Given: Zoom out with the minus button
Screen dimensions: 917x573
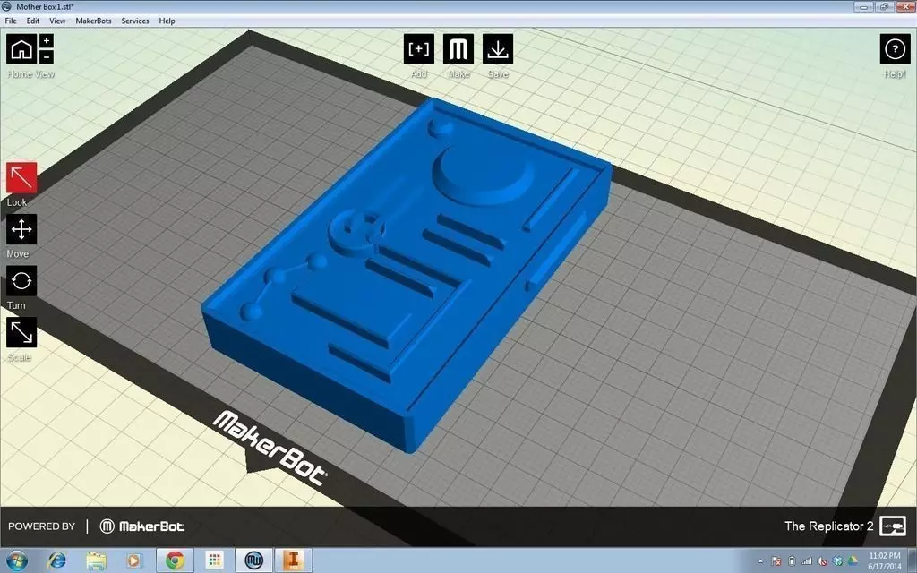Looking at the screenshot, I should point(47,56).
